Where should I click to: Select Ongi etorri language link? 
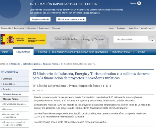point(44,28)
